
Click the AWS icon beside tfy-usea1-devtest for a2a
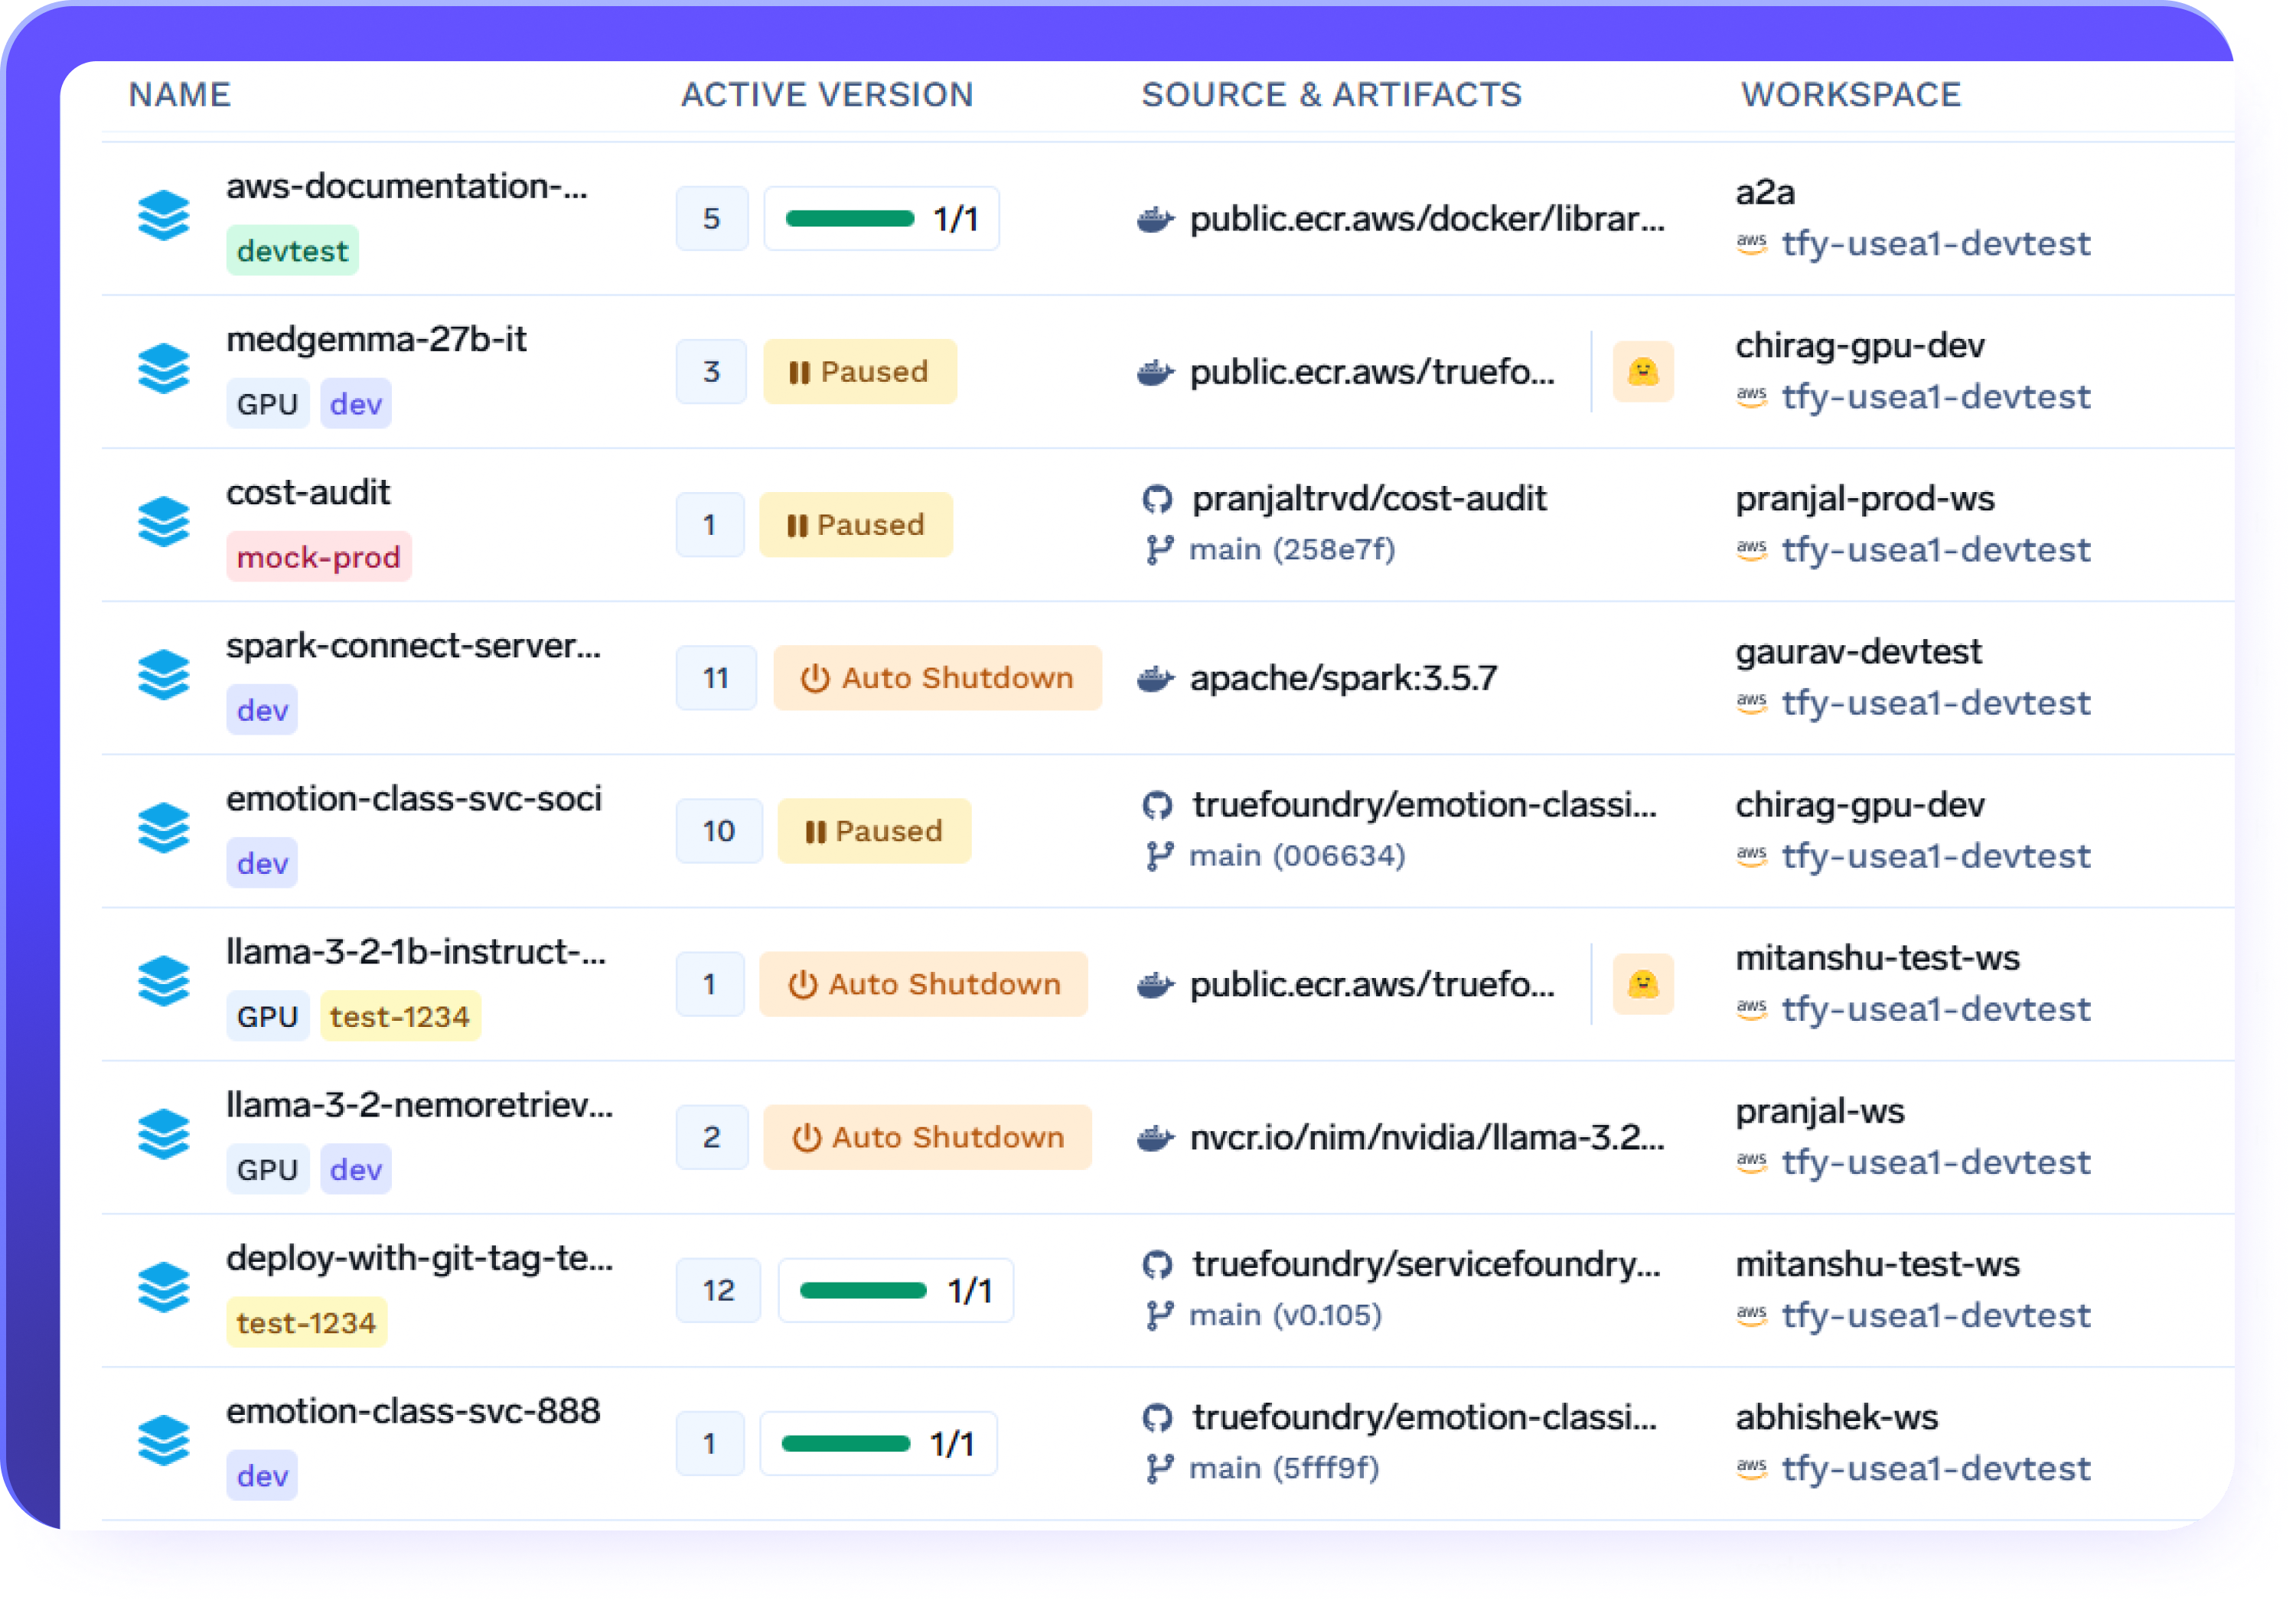1752,245
